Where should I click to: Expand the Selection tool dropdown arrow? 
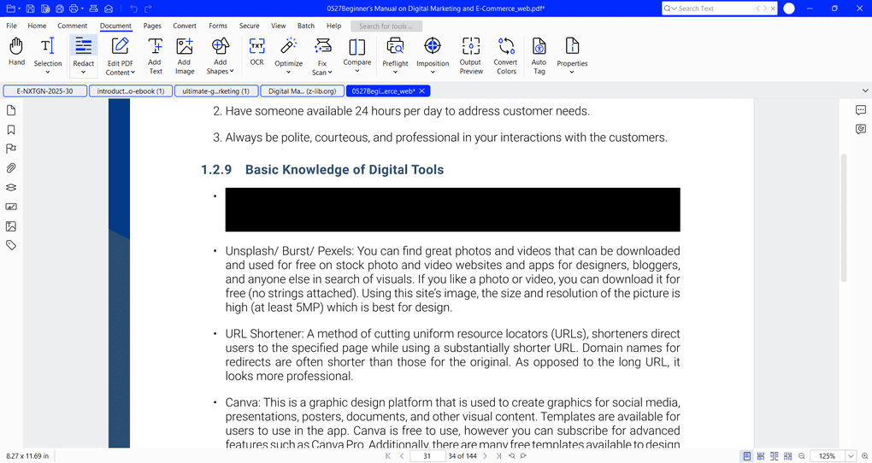pyautogui.click(x=47, y=73)
